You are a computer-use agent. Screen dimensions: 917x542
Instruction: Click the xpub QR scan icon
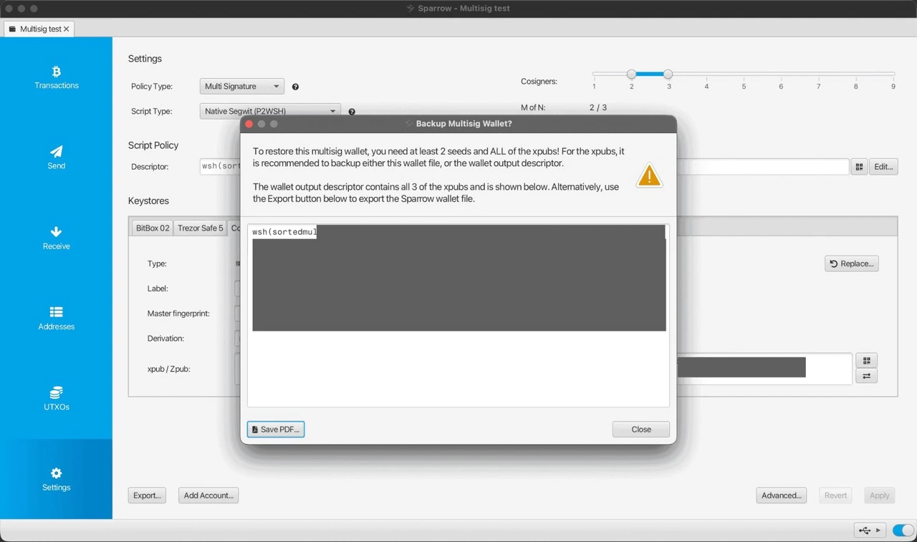pos(866,361)
